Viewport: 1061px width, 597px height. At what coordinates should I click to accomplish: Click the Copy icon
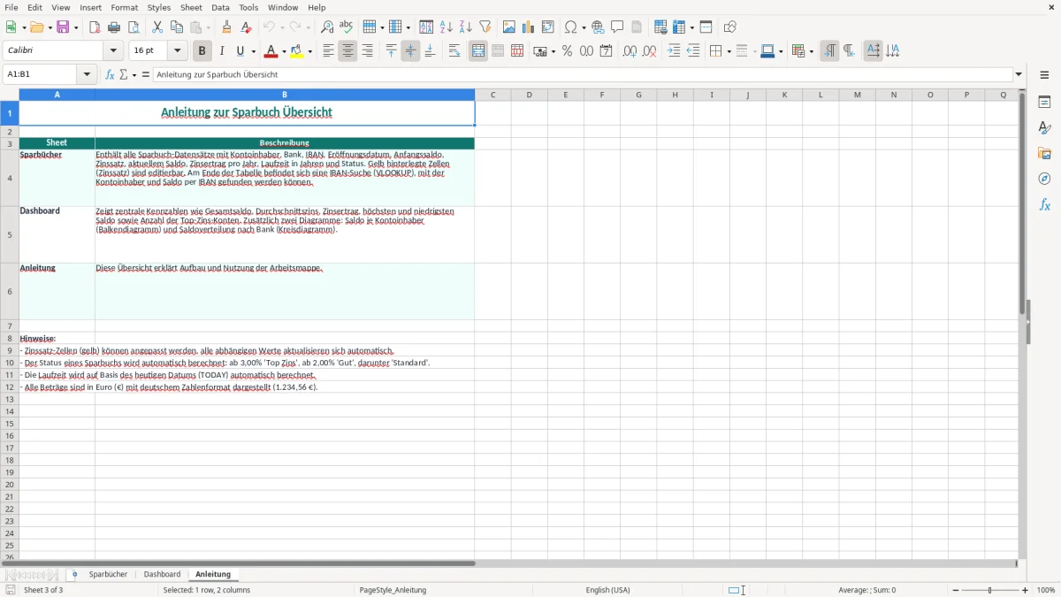pos(177,27)
